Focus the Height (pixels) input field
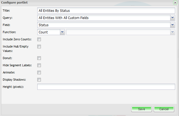179x116 pixels. 106,87
